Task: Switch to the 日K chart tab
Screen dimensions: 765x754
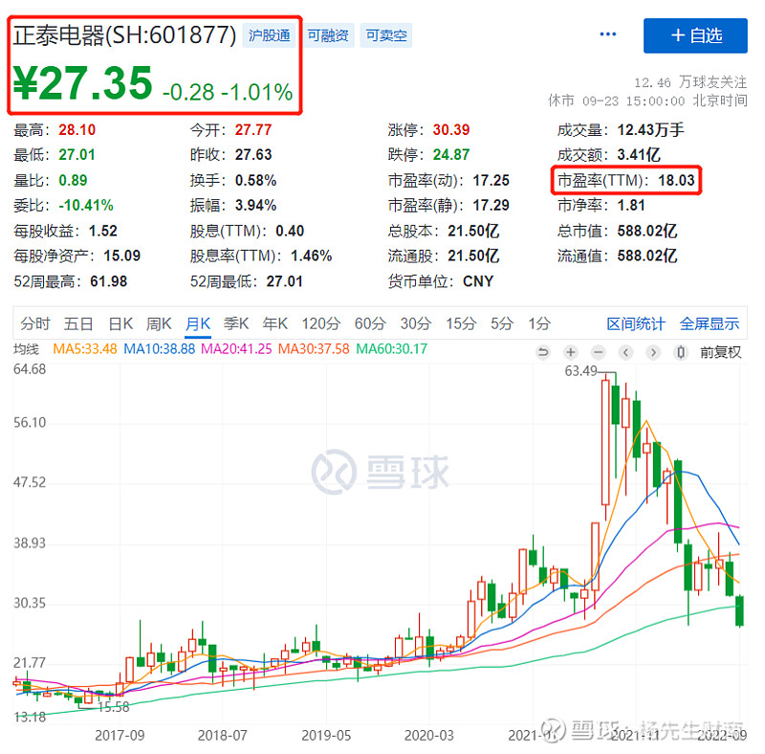Action: (120, 323)
